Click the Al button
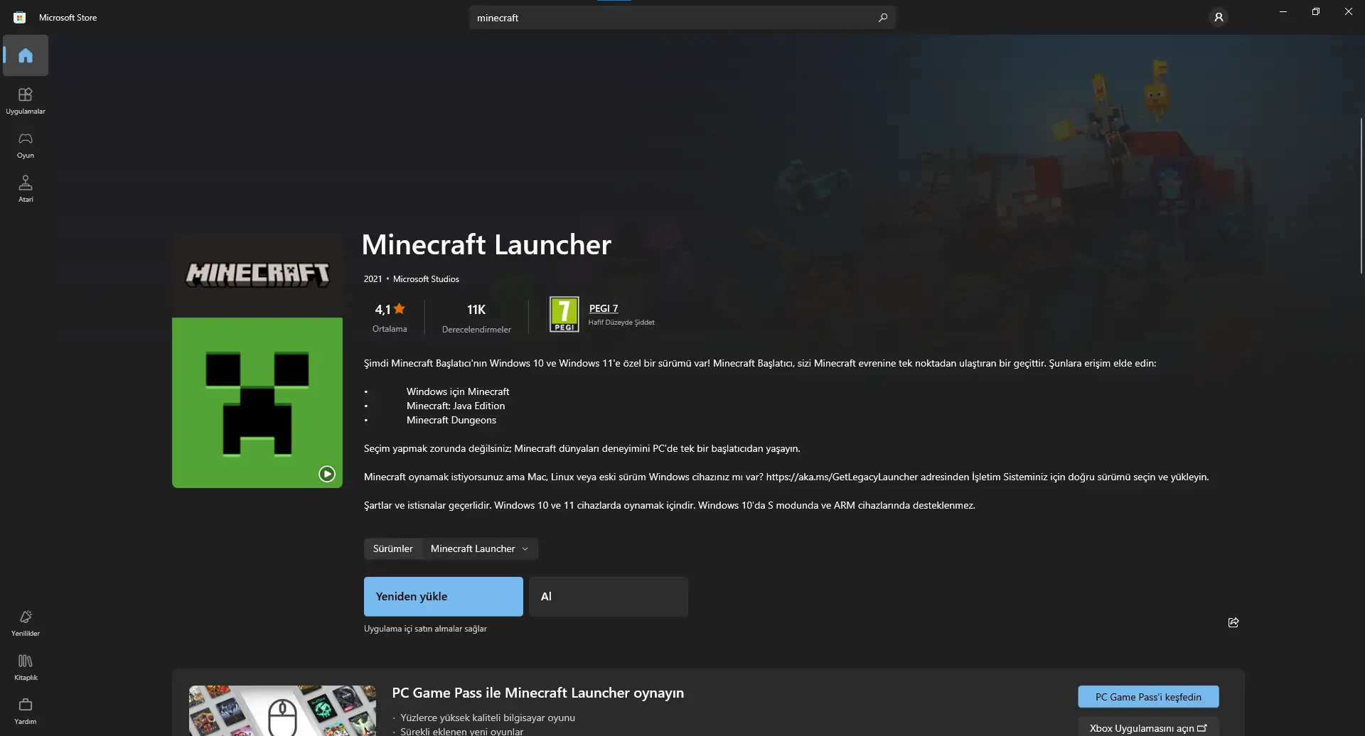 (609, 597)
